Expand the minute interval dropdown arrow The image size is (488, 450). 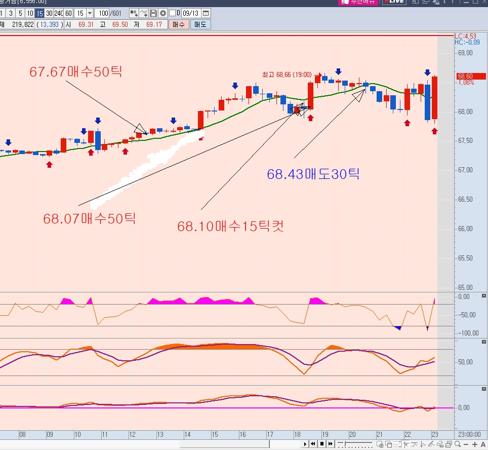(x=90, y=13)
